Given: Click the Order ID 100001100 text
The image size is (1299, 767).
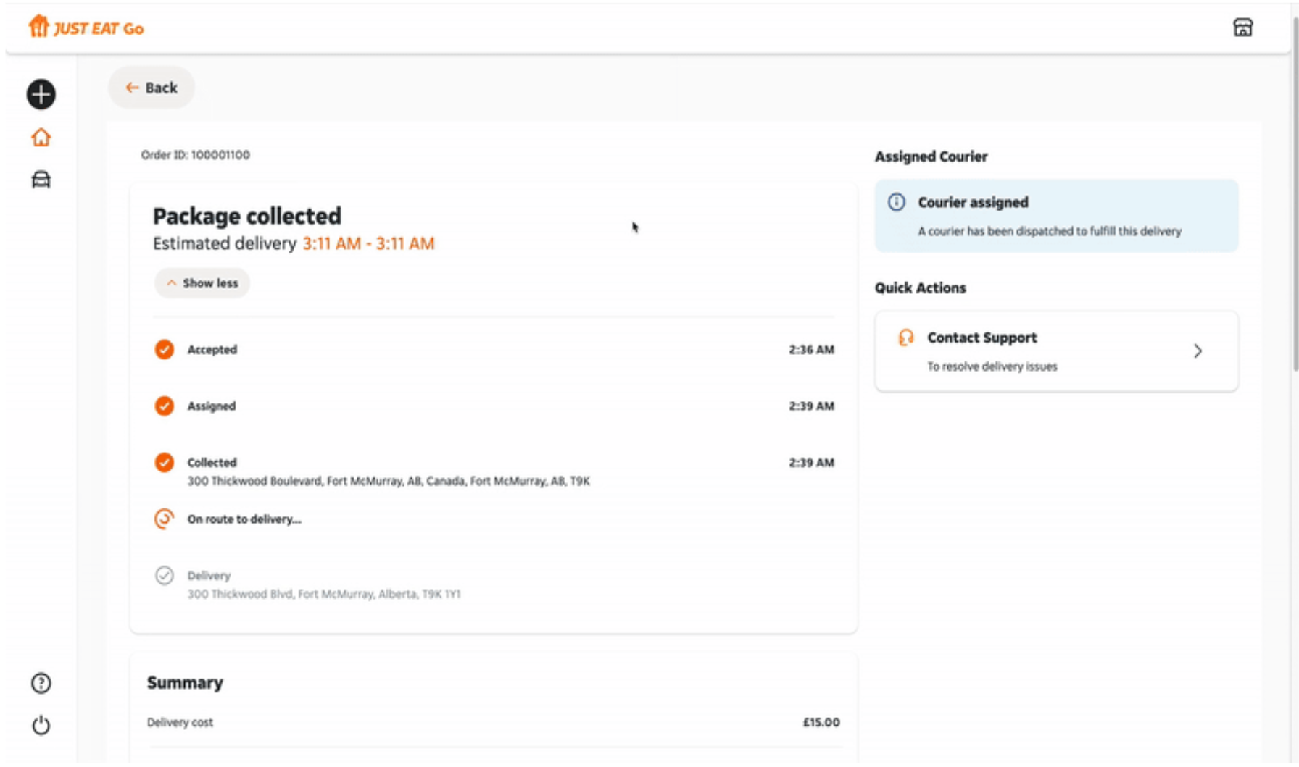Looking at the screenshot, I should point(196,155).
